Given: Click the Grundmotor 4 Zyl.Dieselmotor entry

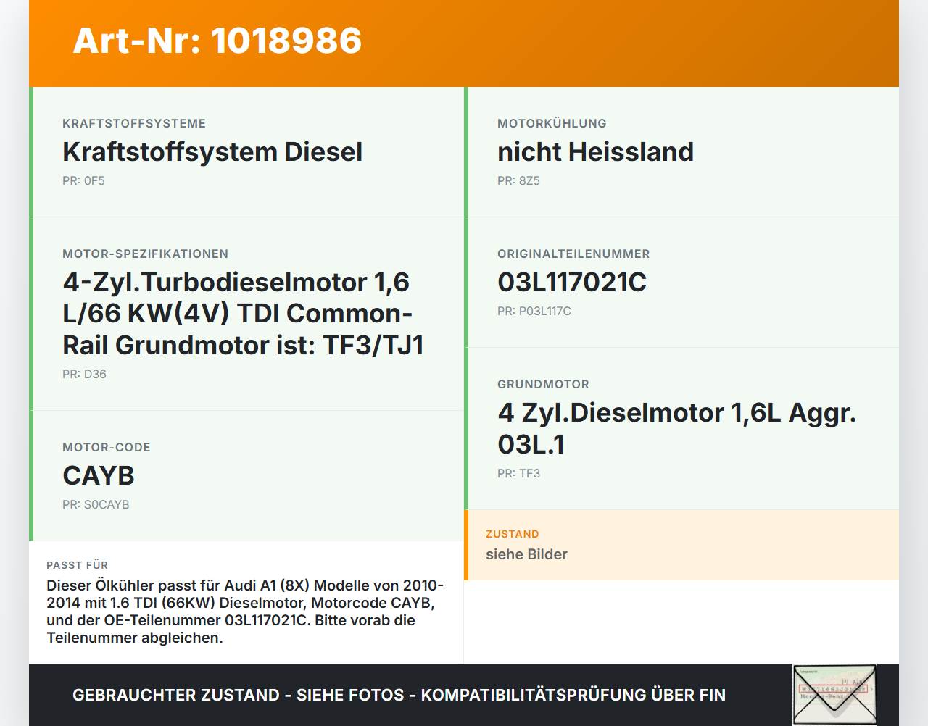Looking at the screenshot, I should click(681, 428).
